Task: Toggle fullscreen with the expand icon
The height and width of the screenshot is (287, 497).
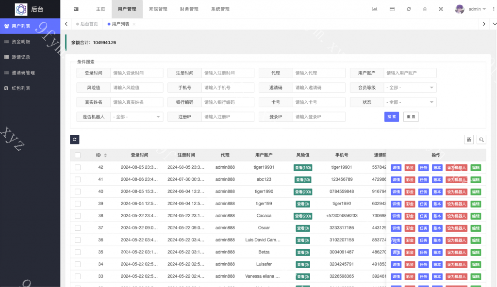Action: [441, 9]
